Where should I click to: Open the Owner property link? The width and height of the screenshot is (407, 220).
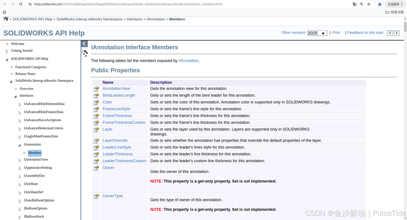tap(108, 168)
